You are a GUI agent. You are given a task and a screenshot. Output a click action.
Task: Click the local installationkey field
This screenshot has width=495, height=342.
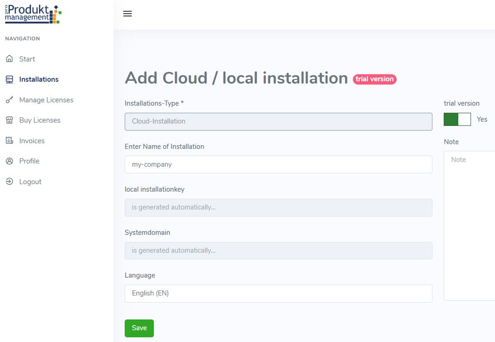click(x=278, y=207)
